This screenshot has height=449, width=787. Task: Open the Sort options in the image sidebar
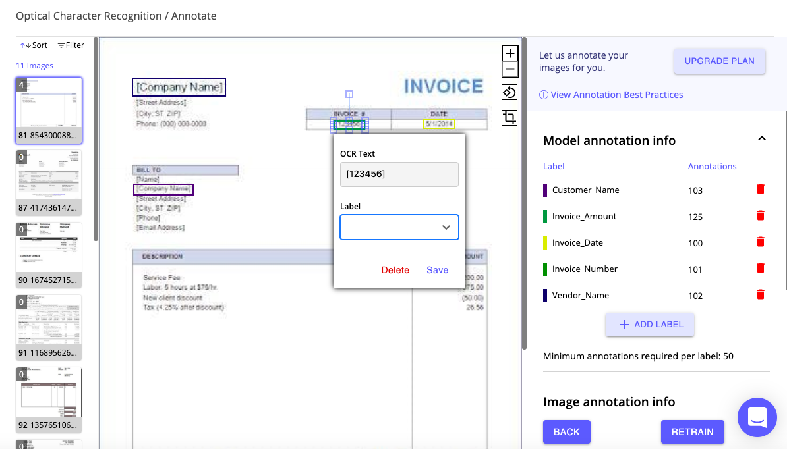[33, 45]
